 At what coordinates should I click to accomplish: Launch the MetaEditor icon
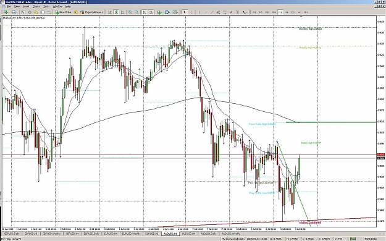[x=75, y=12]
